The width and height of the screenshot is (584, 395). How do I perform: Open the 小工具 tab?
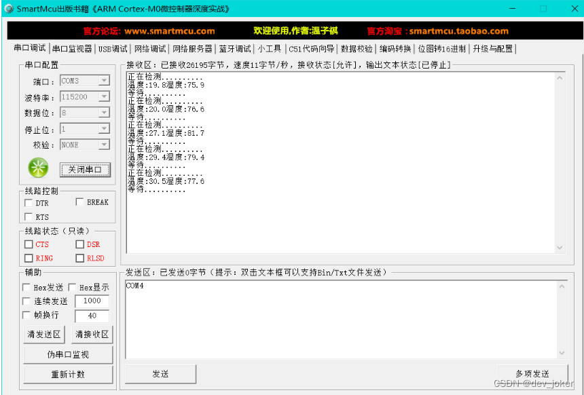[270, 49]
